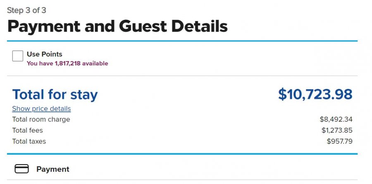
Task: Open the Show price details link
Action: click(41, 109)
